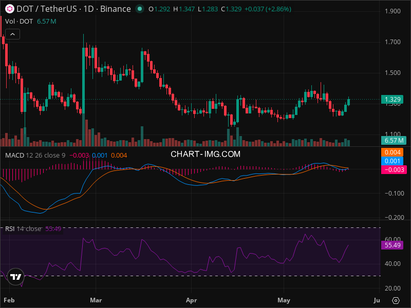Click the orange 0.004 axis tag
This screenshot has width=411, height=308.
click(x=392, y=152)
